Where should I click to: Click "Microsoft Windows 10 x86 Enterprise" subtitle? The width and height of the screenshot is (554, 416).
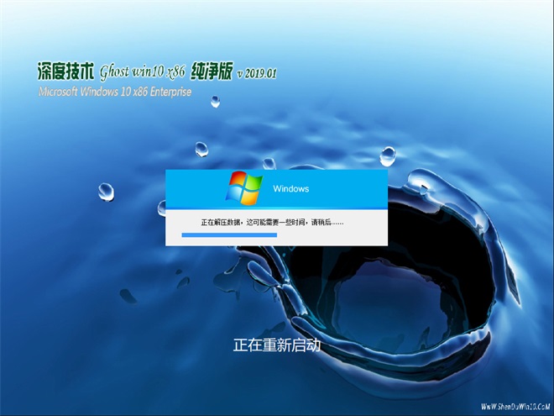tap(114, 91)
